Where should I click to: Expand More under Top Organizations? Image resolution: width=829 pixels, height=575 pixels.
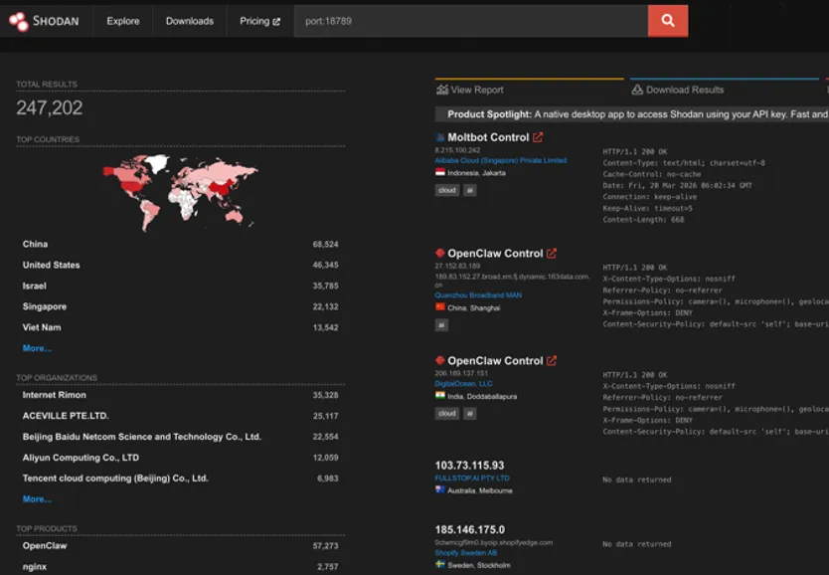pyautogui.click(x=37, y=498)
